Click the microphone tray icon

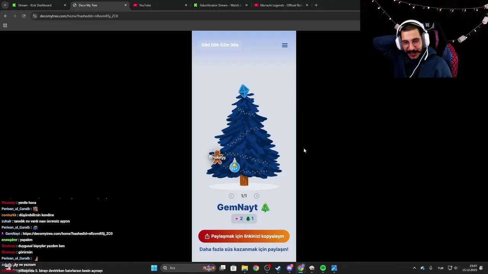coord(431,268)
